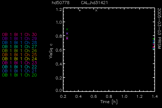Click the purple X data point near 0.83
Screen dimensions: 162x108
click(67, 33)
